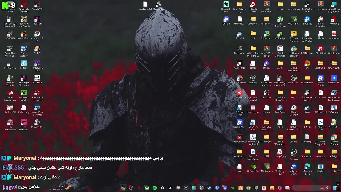Open Forza Horizon 5 shortcut

tap(24, 125)
